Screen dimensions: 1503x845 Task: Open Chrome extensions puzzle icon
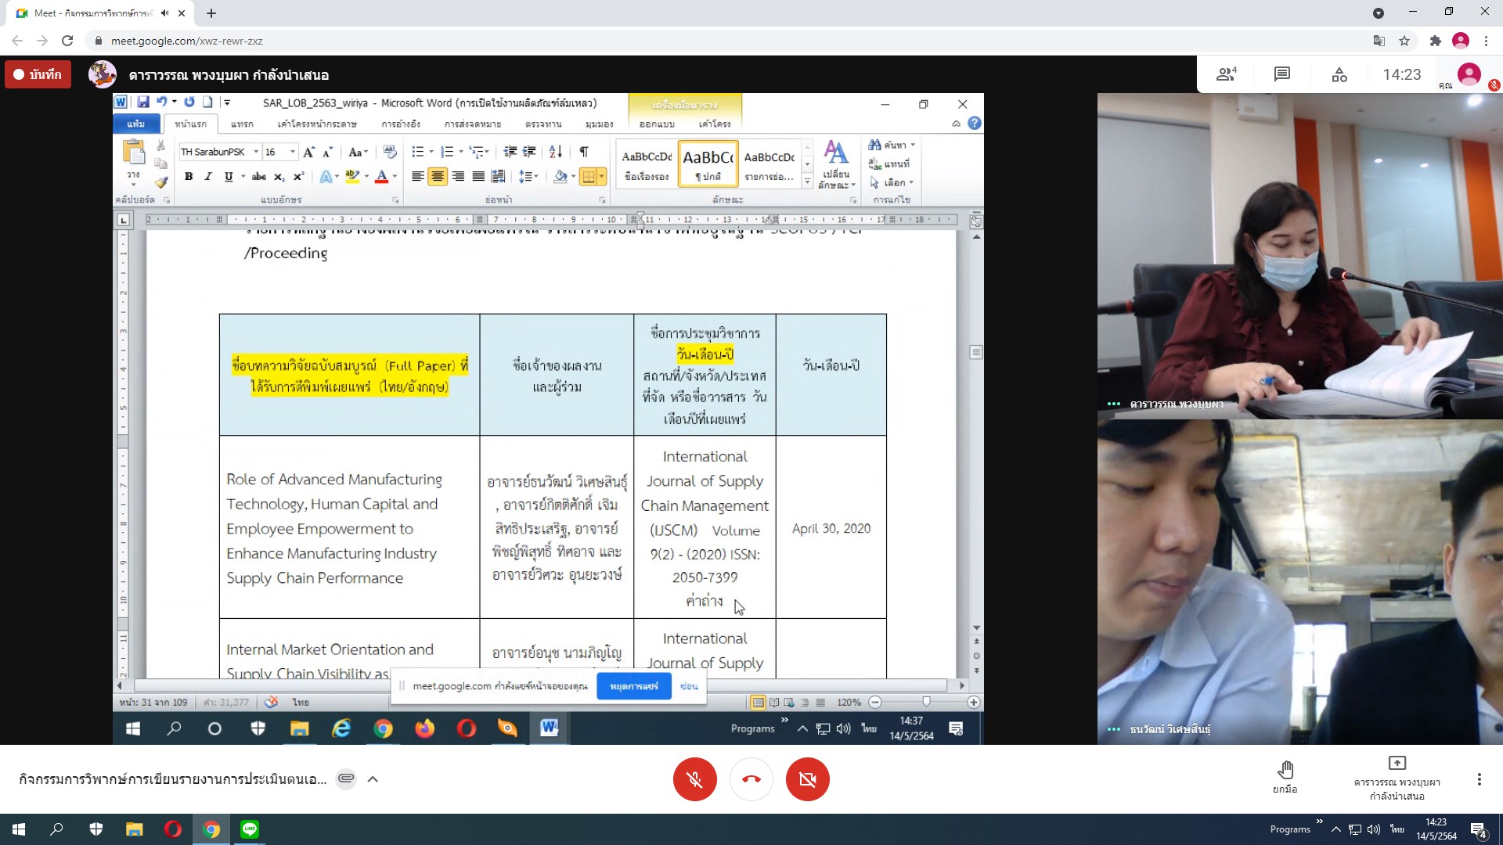(1435, 41)
